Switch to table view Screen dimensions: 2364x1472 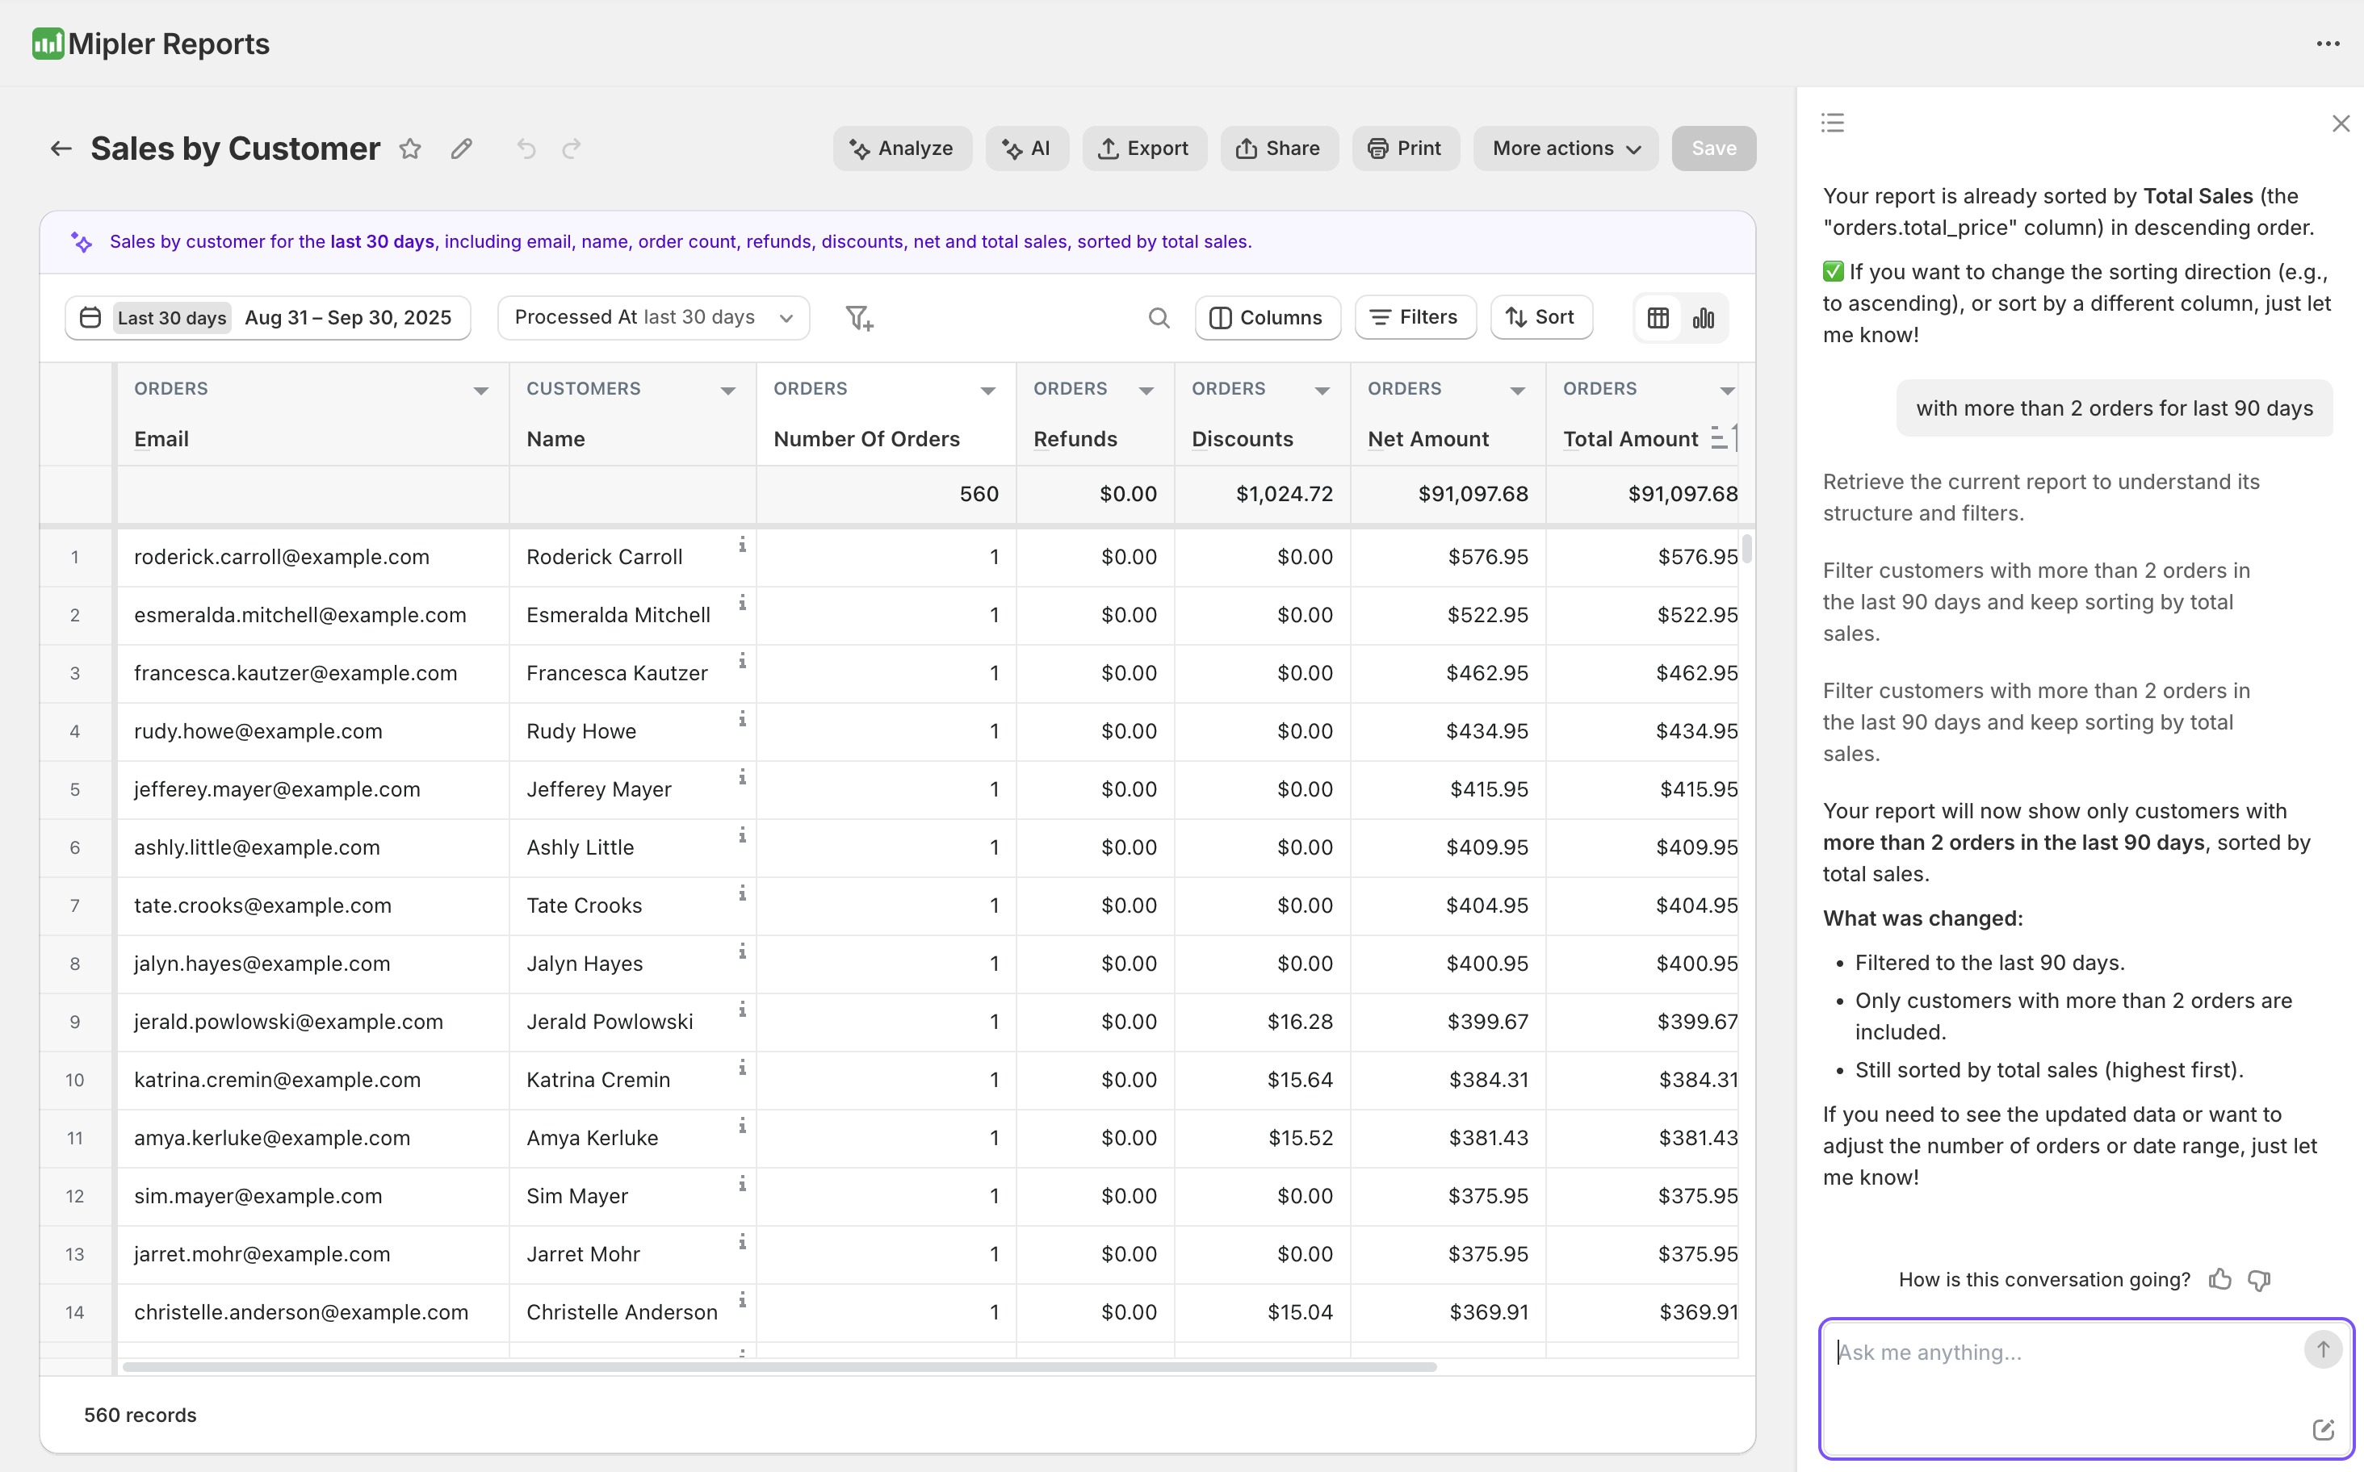click(1658, 318)
